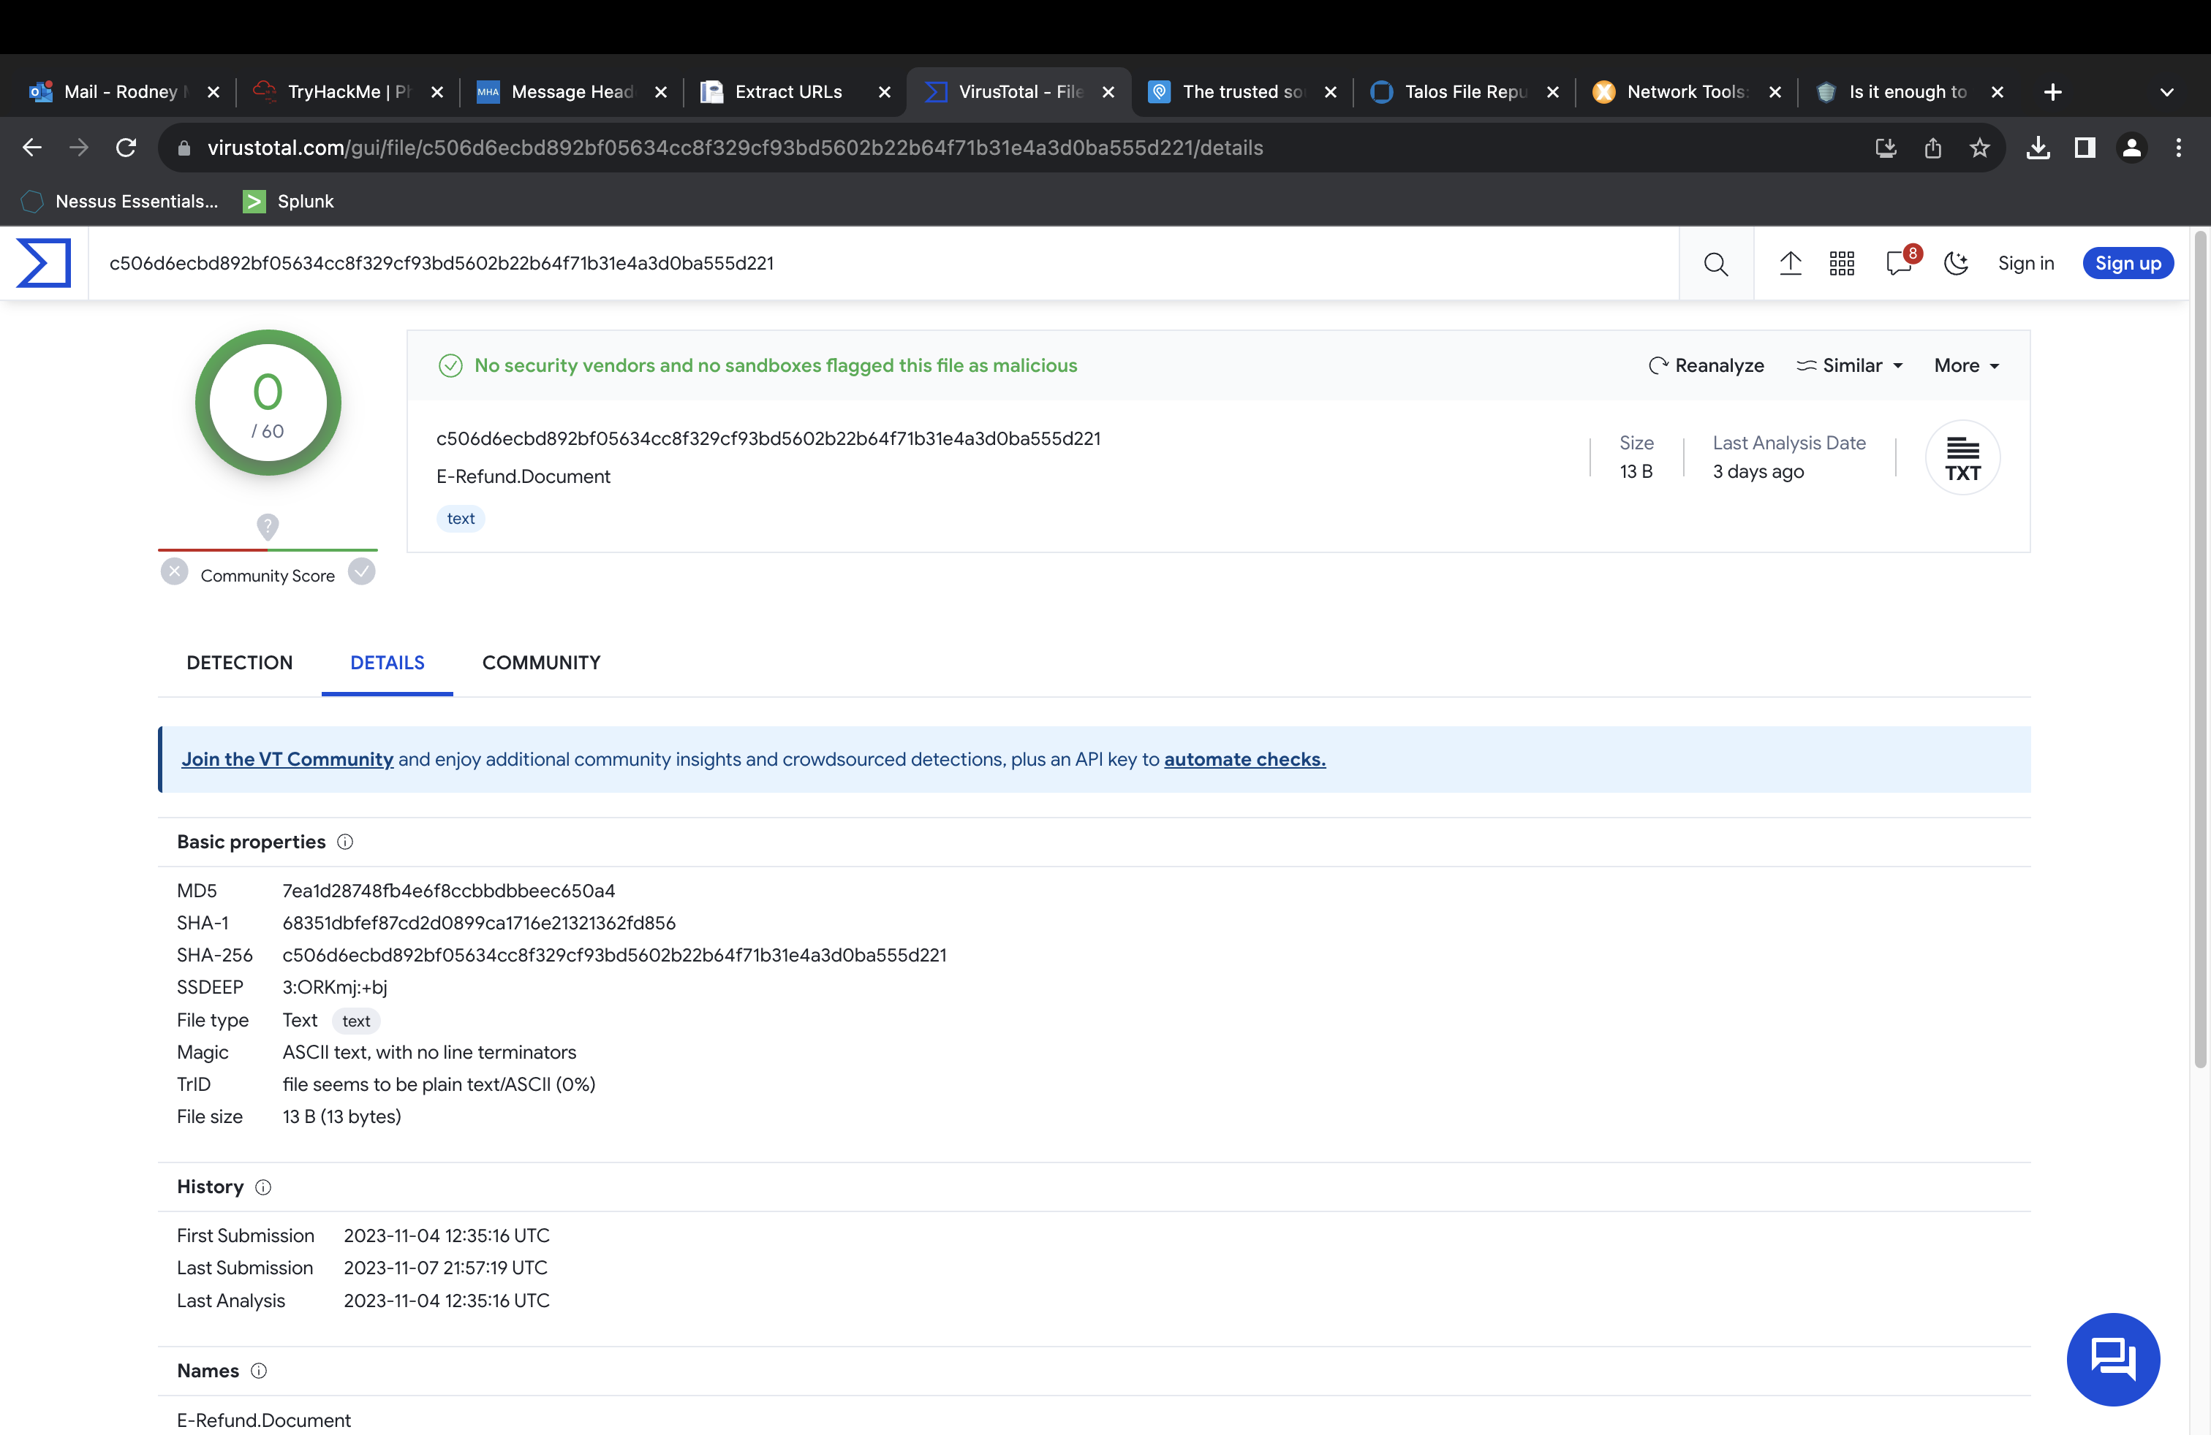
Task: Bookmark the page via the star icon
Action: click(1980, 148)
